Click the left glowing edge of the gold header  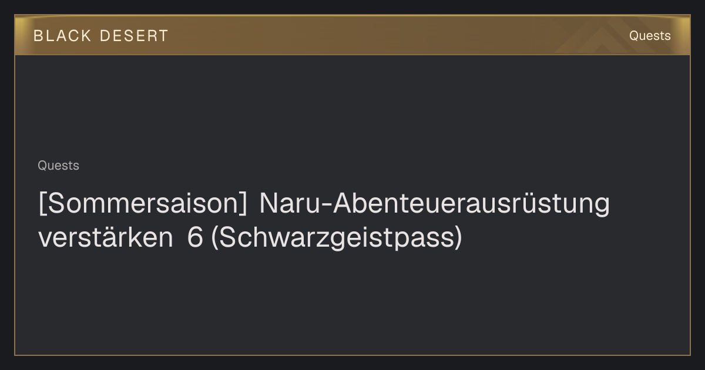point(20,35)
